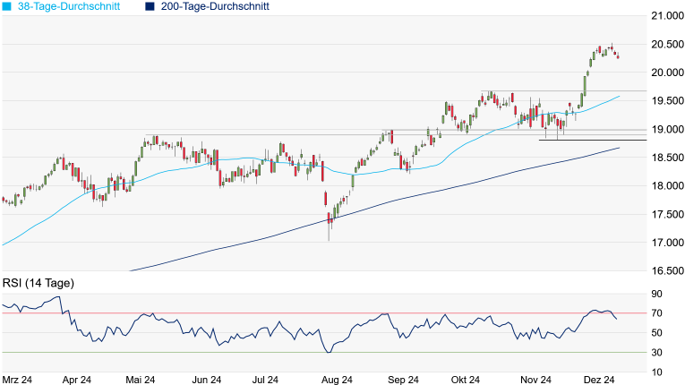The height and width of the screenshot is (385, 685).
Task: Select the 38-Tage-Durchschnitt legend label
Action: 72,6
